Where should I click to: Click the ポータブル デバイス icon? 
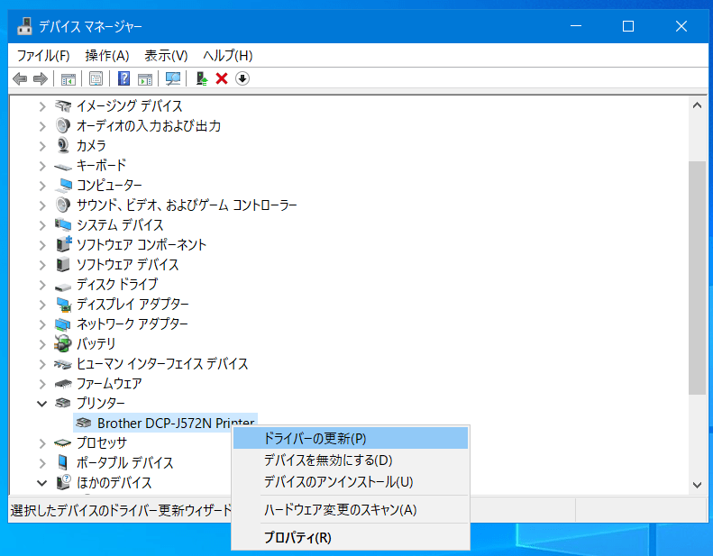[63, 463]
